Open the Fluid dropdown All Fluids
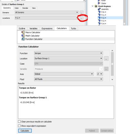This screenshot has width=133, height=134. pos(68,79)
